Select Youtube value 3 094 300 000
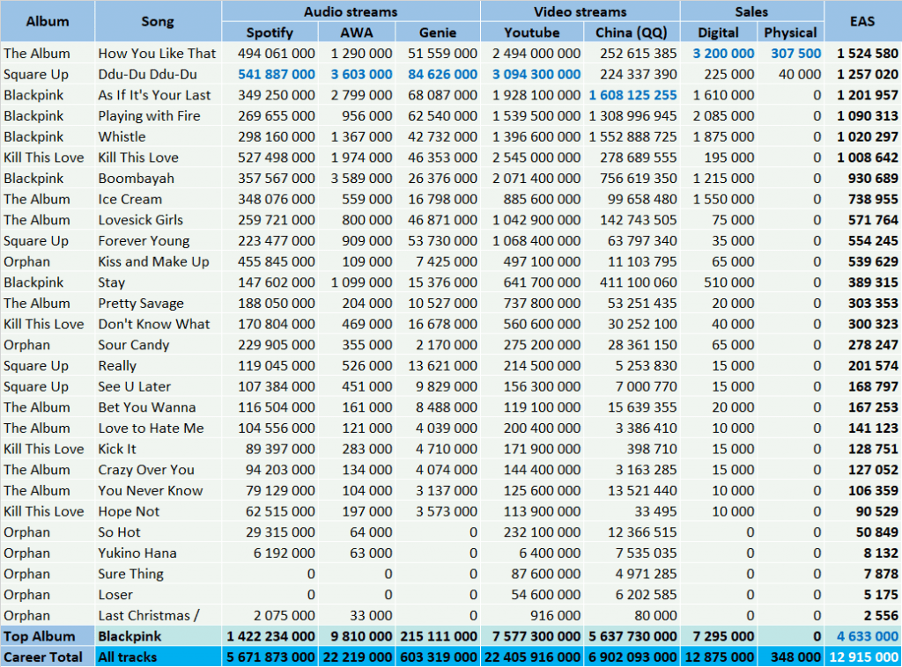Screen dimensions: 902x667 point(536,74)
